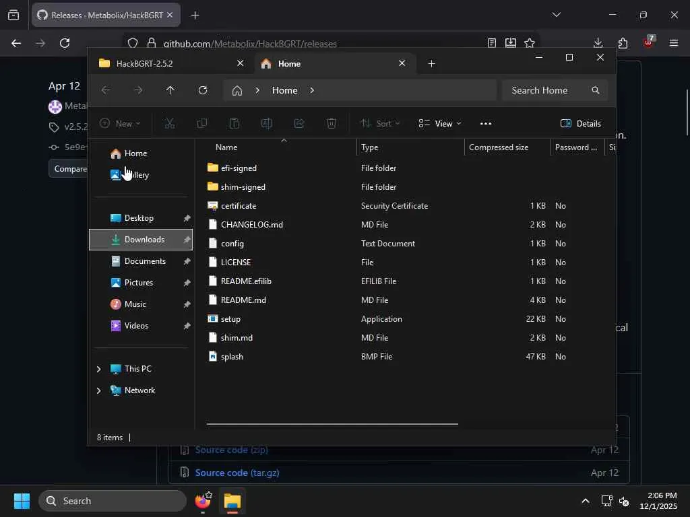This screenshot has width=690, height=517.
Task: Click the chevron after Home in breadcrumb
Action: pos(312,90)
